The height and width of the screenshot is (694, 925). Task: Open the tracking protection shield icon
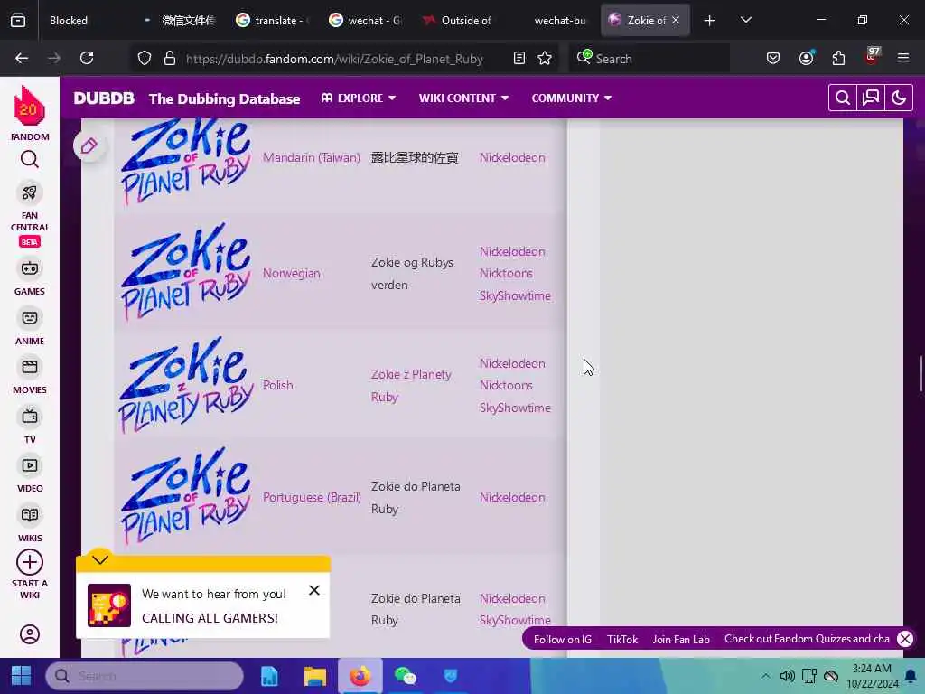pyautogui.click(x=145, y=58)
